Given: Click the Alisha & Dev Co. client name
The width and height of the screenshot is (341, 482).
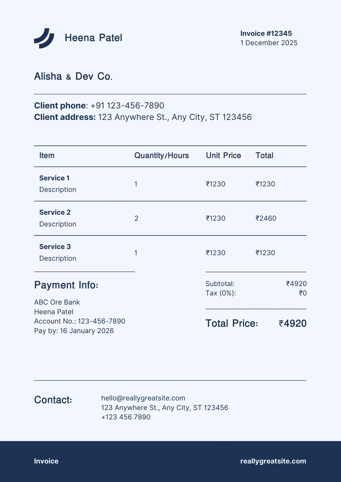Looking at the screenshot, I should point(73,77).
